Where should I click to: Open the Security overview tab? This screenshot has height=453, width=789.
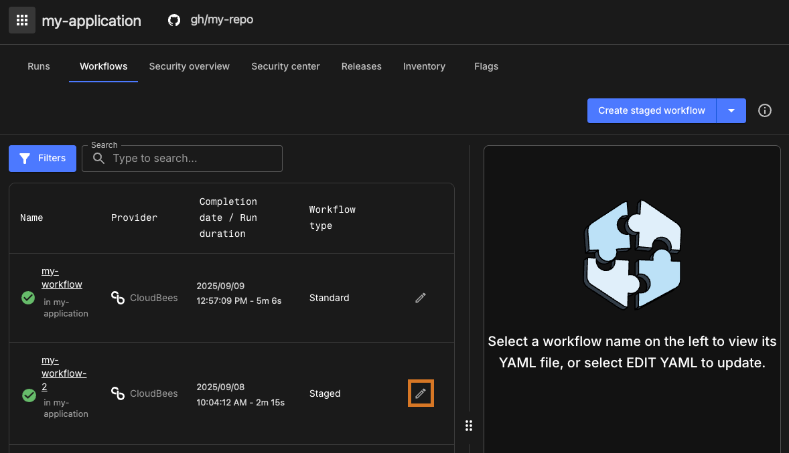pyautogui.click(x=189, y=66)
